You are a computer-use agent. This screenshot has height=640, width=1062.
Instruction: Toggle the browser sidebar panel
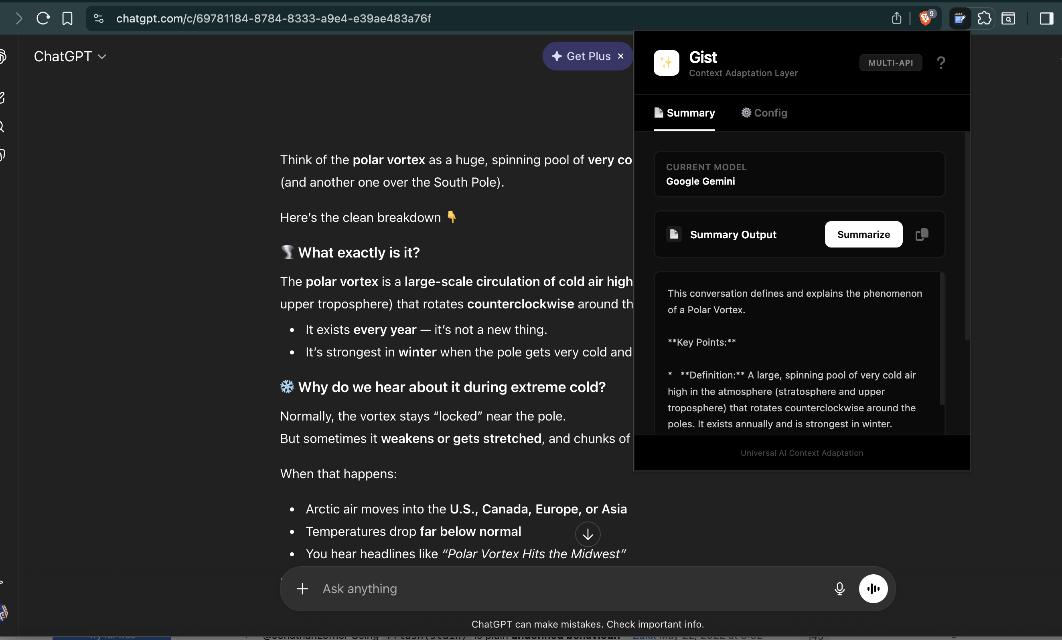pyautogui.click(x=1046, y=18)
